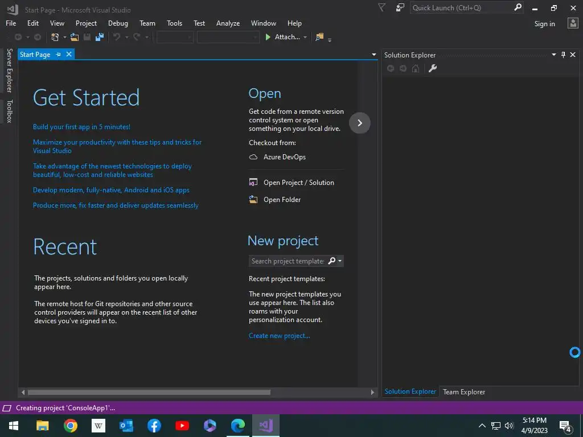Expand the Attach button dropdown arrow
The height and width of the screenshot is (437, 583).
(x=305, y=37)
